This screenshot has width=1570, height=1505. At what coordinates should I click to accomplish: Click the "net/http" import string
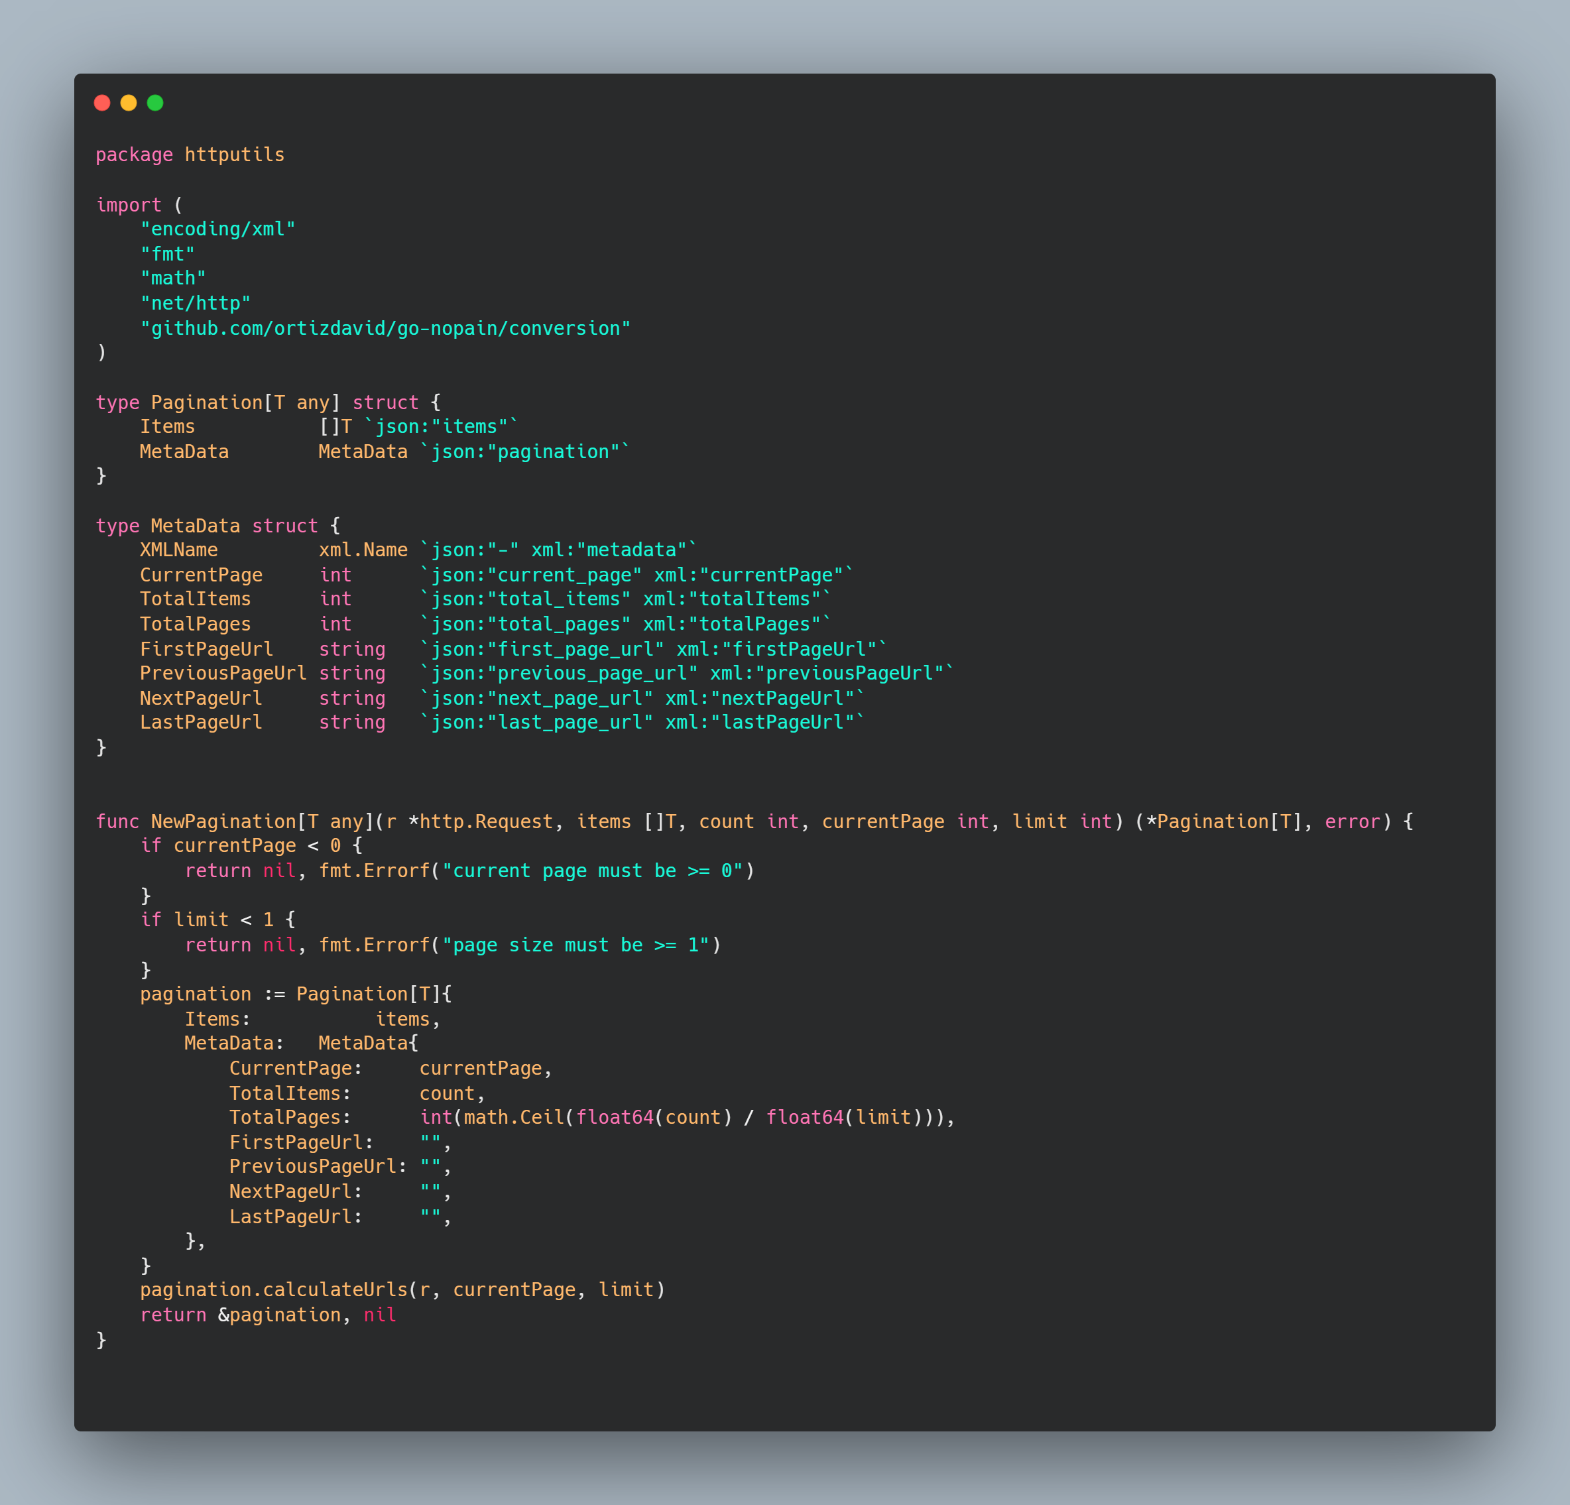tap(196, 304)
